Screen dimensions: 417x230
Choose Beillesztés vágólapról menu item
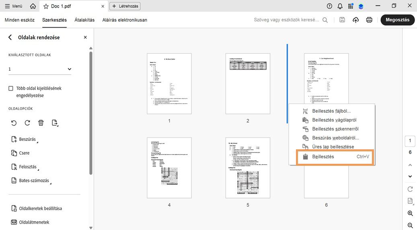332,120
